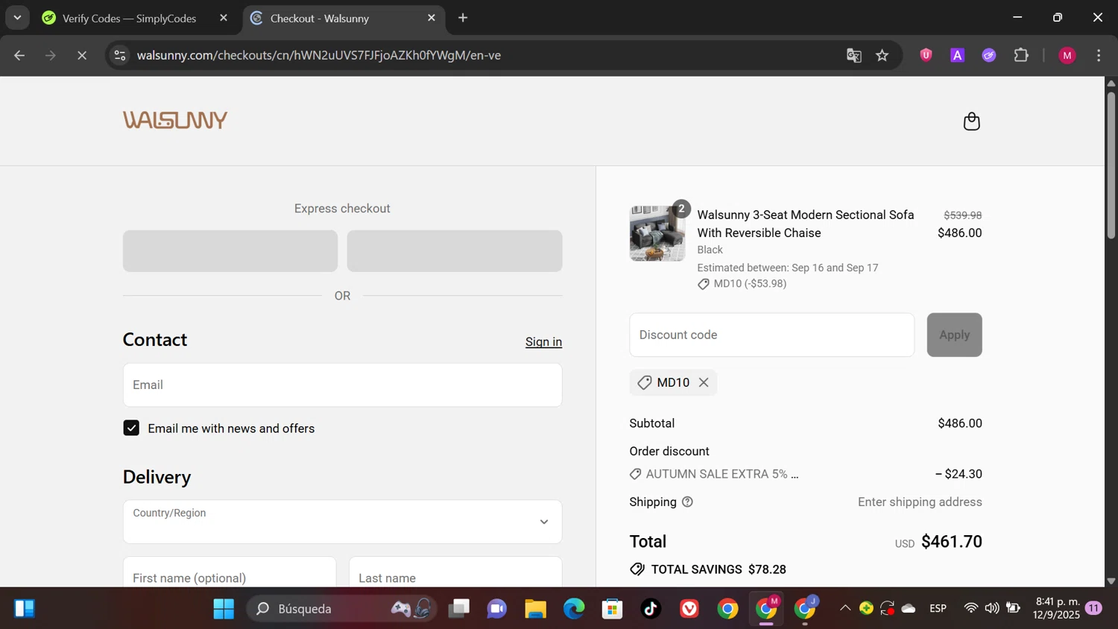Open the Windows Start button
1118x629 pixels.
[224, 609]
